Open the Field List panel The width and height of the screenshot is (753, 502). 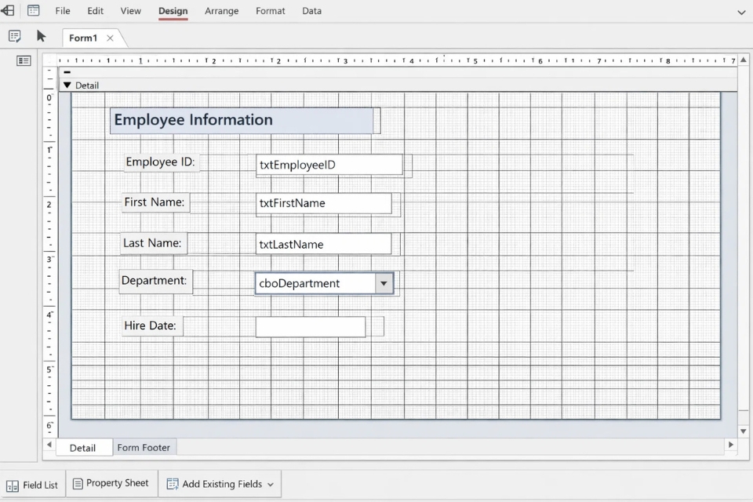point(33,485)
